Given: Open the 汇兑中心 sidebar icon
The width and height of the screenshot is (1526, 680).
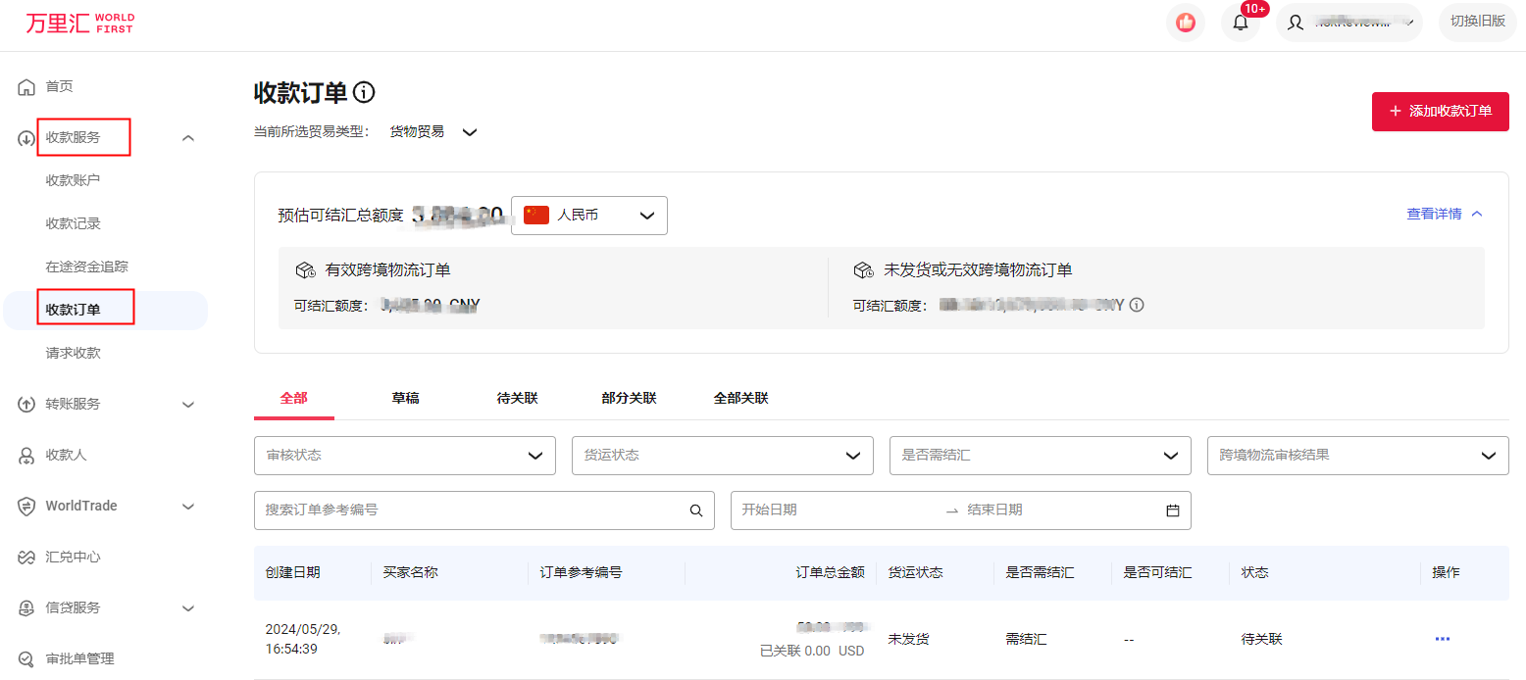Looking at the screenshot, I should [25, 557].
